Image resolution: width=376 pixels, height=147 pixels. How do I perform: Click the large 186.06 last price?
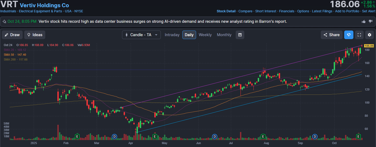(x=345, y=4)
